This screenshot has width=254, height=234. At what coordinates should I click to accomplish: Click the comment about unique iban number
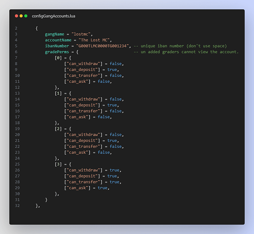[180, 46]
